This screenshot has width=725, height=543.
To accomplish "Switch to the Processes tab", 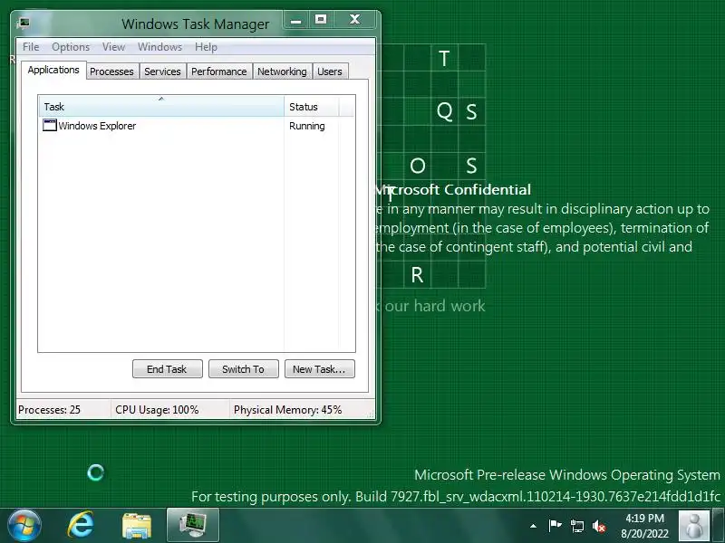I will 111,71.
